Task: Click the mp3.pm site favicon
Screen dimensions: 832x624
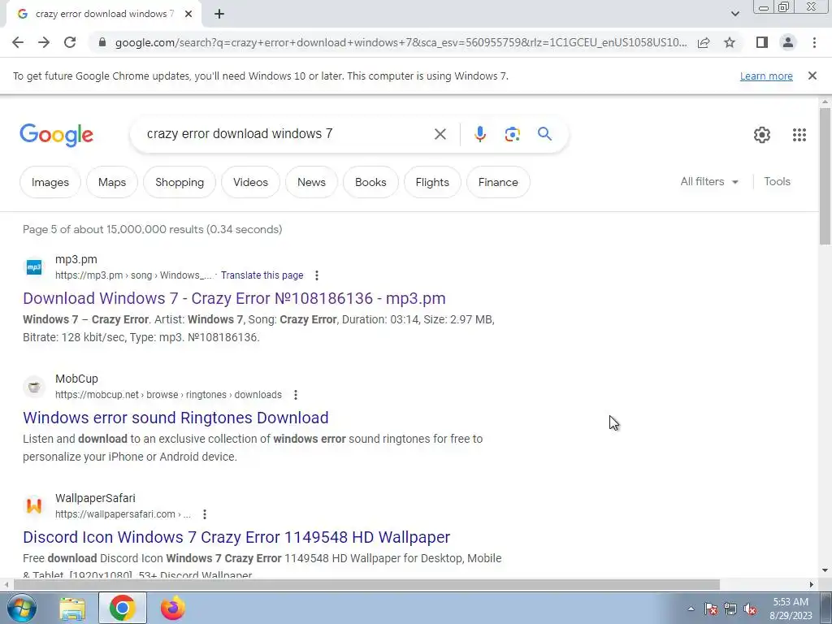Action: (34, 266)
